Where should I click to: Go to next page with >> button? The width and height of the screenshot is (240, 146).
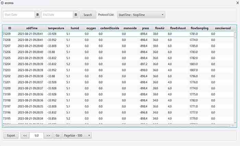coord(48,135)
